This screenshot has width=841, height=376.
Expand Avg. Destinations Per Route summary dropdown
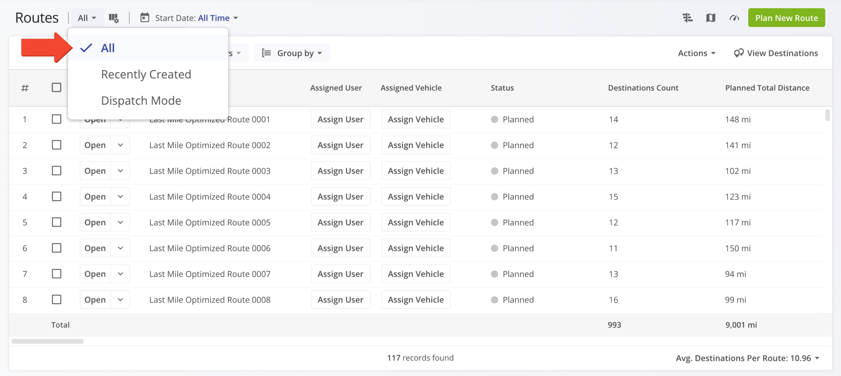pyautogui.click(x=817, y=358)
